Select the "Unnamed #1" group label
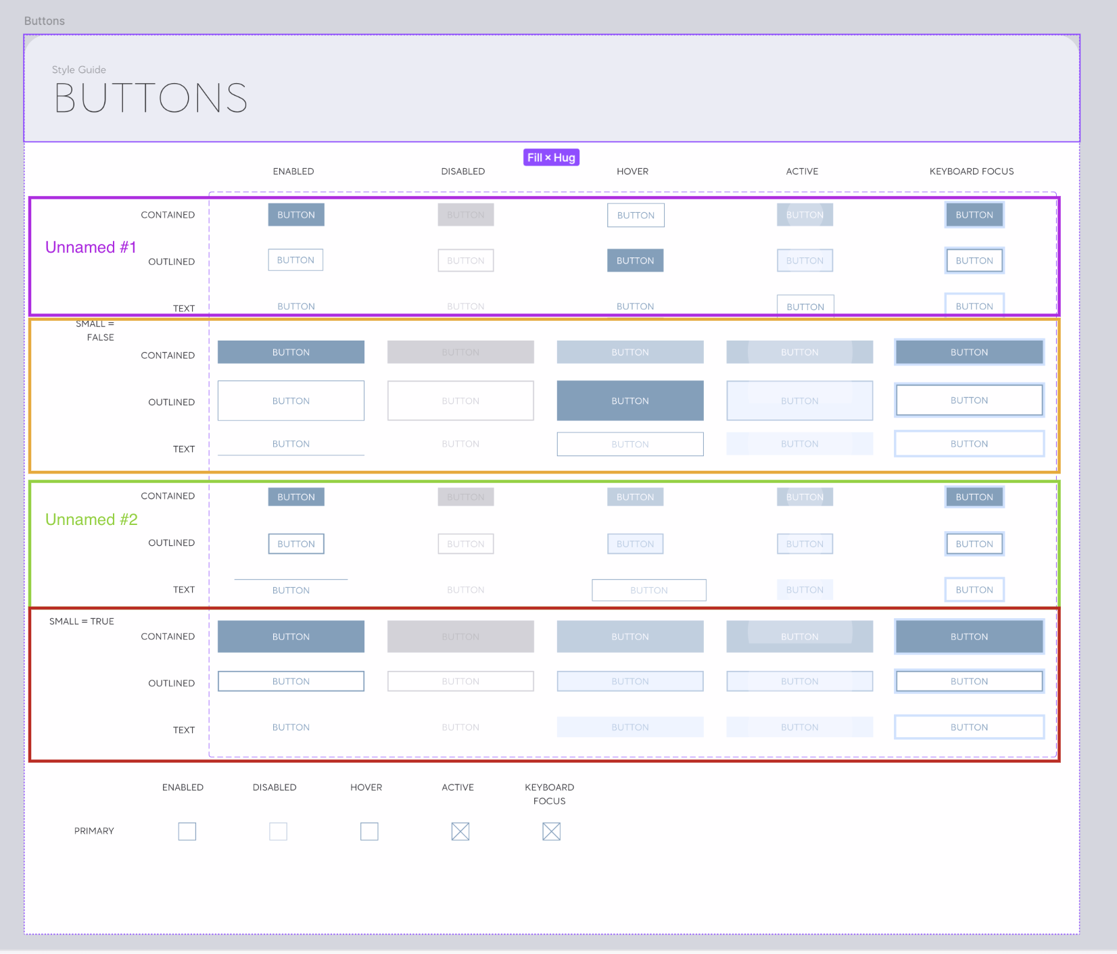This screenshot has height=954, width=1117. [x=91, y=247]
